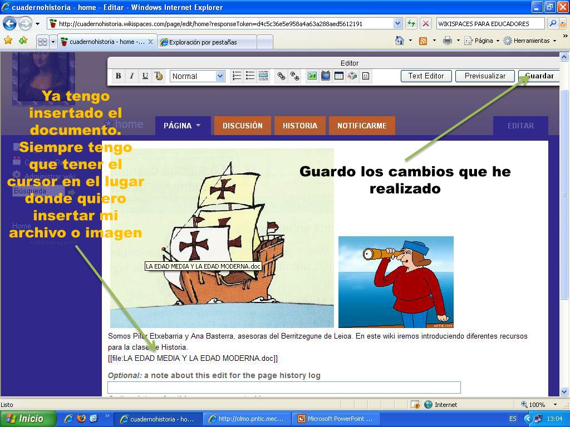Open the text color and style tool
Viewport: 570px width, 427px height.
tap(159, 76)
